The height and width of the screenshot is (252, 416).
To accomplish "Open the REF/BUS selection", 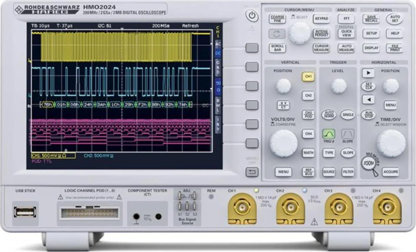I will (x=308, y=172).
